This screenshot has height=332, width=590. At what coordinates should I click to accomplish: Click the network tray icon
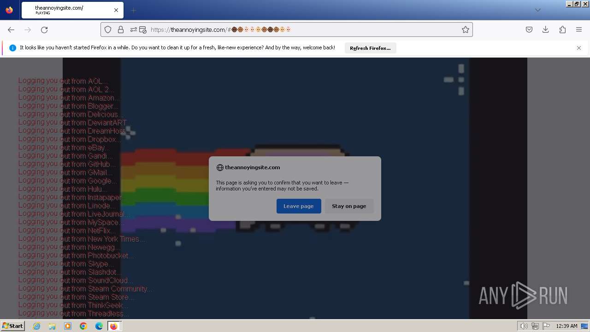[535, 326]
